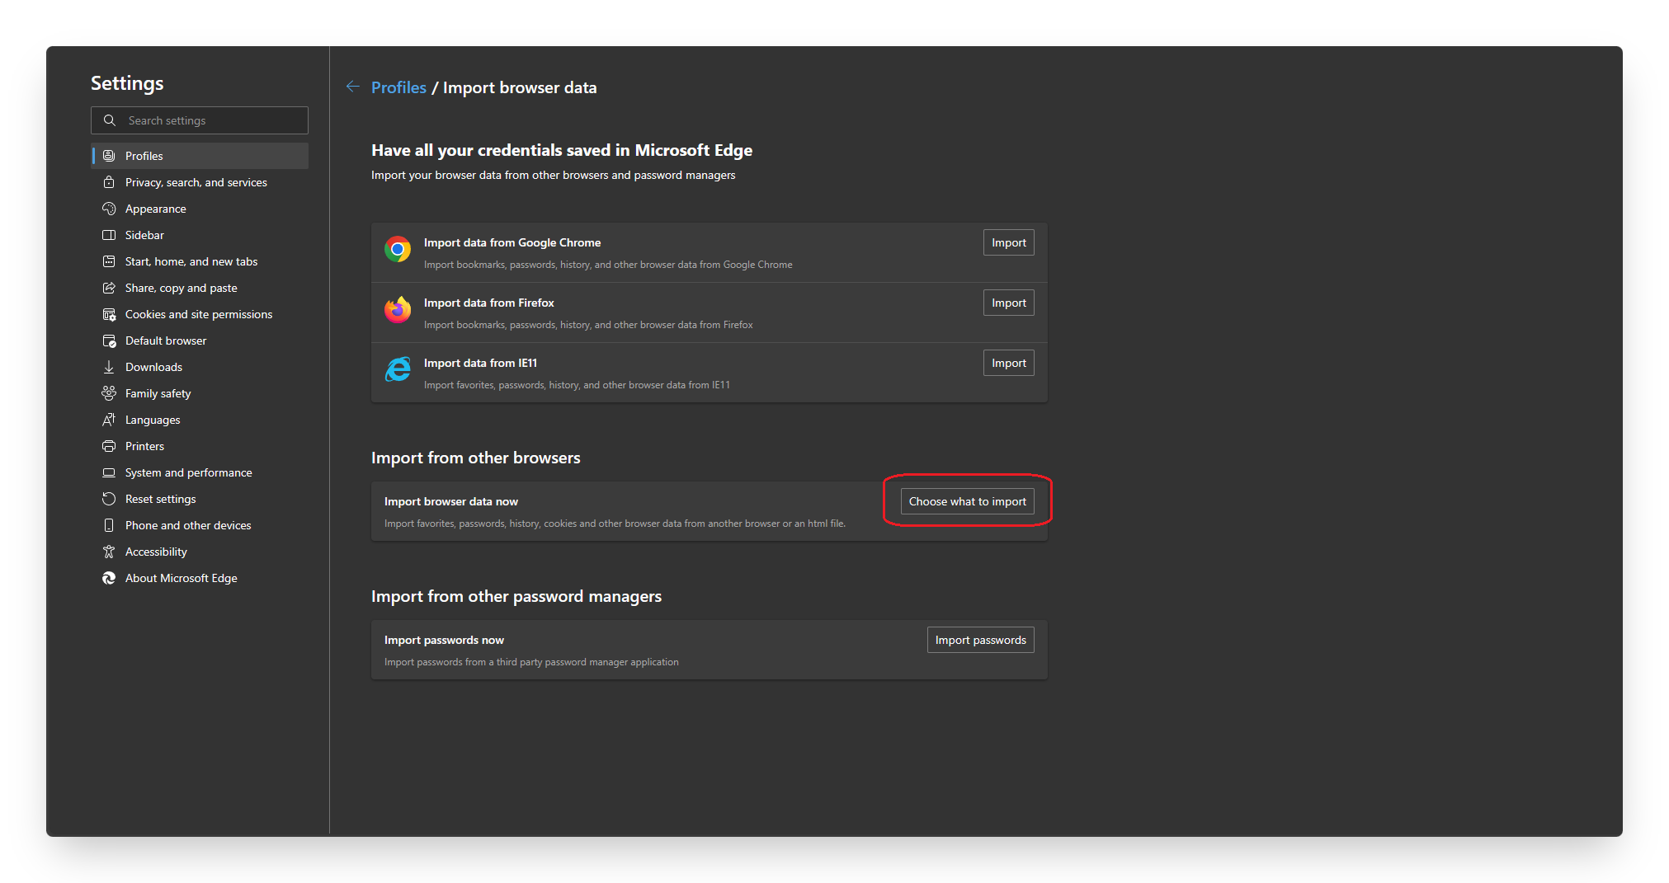Go to Appearance settings
Viewport: 1669px width, 883px height.
pyautogui.click(x=155, y=209)
